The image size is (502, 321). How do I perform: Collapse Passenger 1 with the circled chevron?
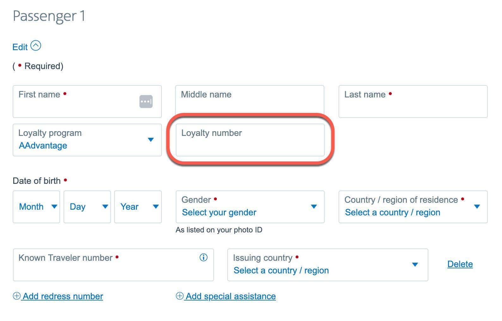coord(36,46)
